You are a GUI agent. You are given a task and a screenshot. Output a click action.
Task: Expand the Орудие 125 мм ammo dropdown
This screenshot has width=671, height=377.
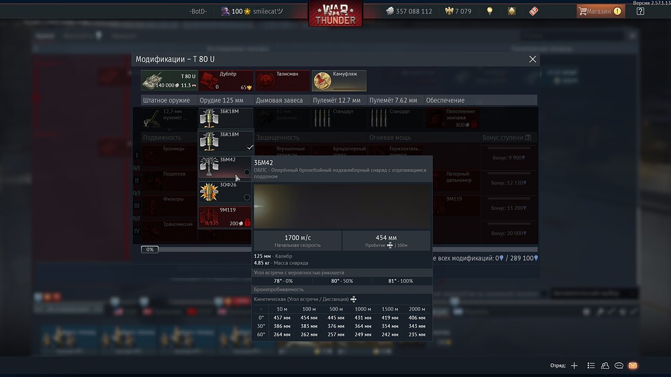click(x=225, y=117)
